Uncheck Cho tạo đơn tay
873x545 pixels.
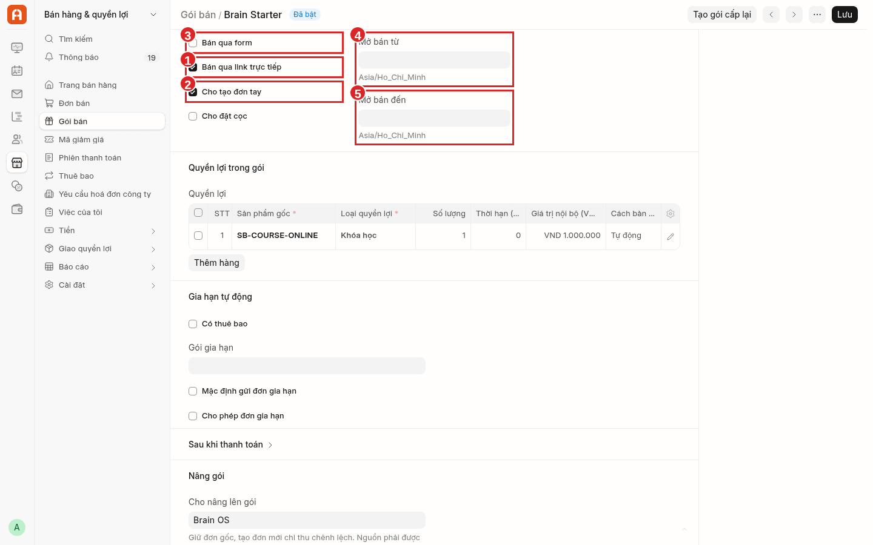pos(193,92)
